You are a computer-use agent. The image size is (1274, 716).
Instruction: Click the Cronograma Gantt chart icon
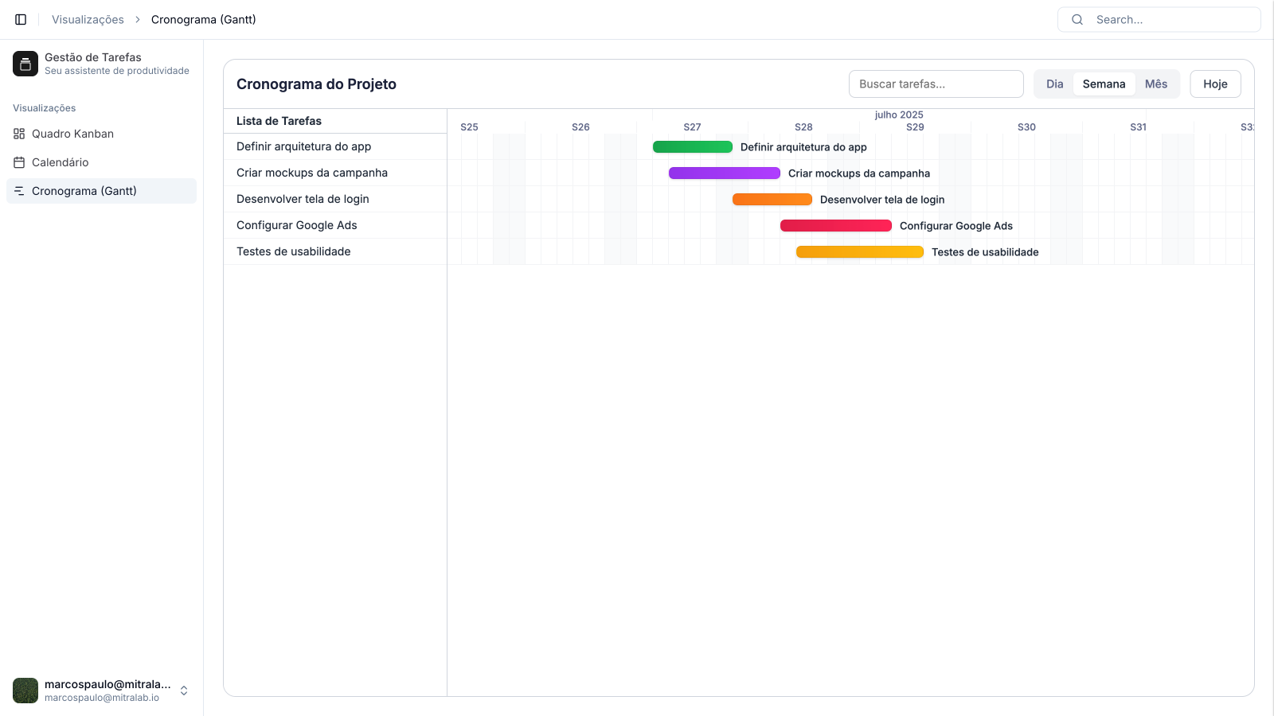19,191
